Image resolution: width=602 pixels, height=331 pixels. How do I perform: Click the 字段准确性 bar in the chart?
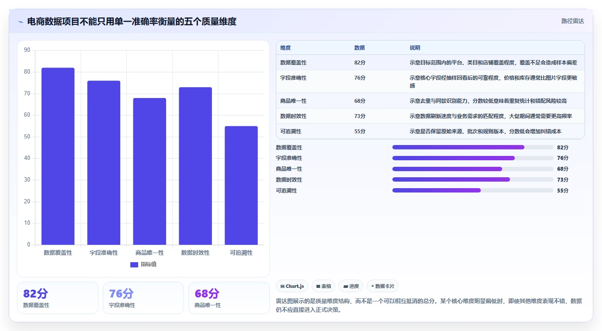click(x=104, y=163)
